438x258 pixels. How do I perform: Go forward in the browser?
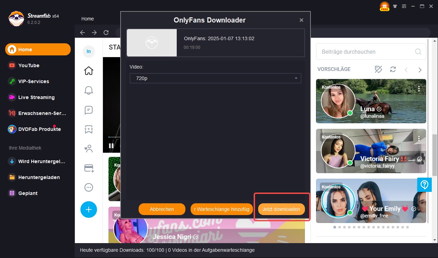point(94,33)
